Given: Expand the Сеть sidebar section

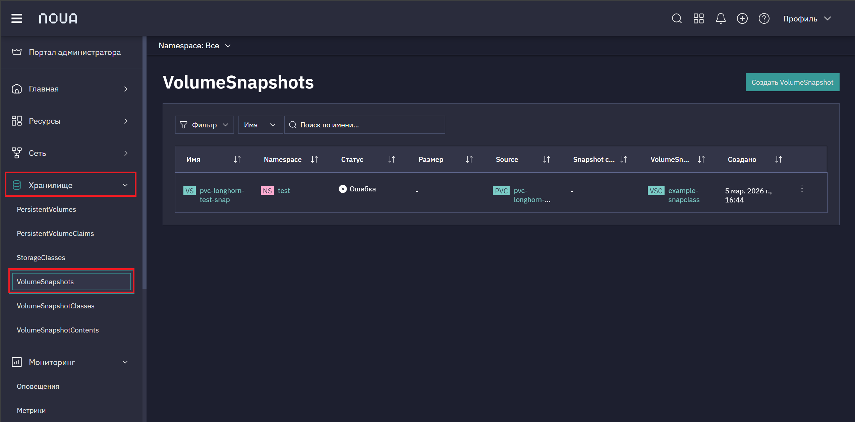Looking at the screenshot, I should pos(126,153).
